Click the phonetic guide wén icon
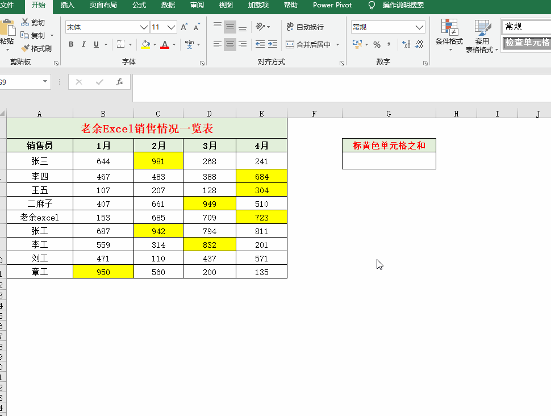This screenshot has height=416, width=551. click(x=189, y=44)
